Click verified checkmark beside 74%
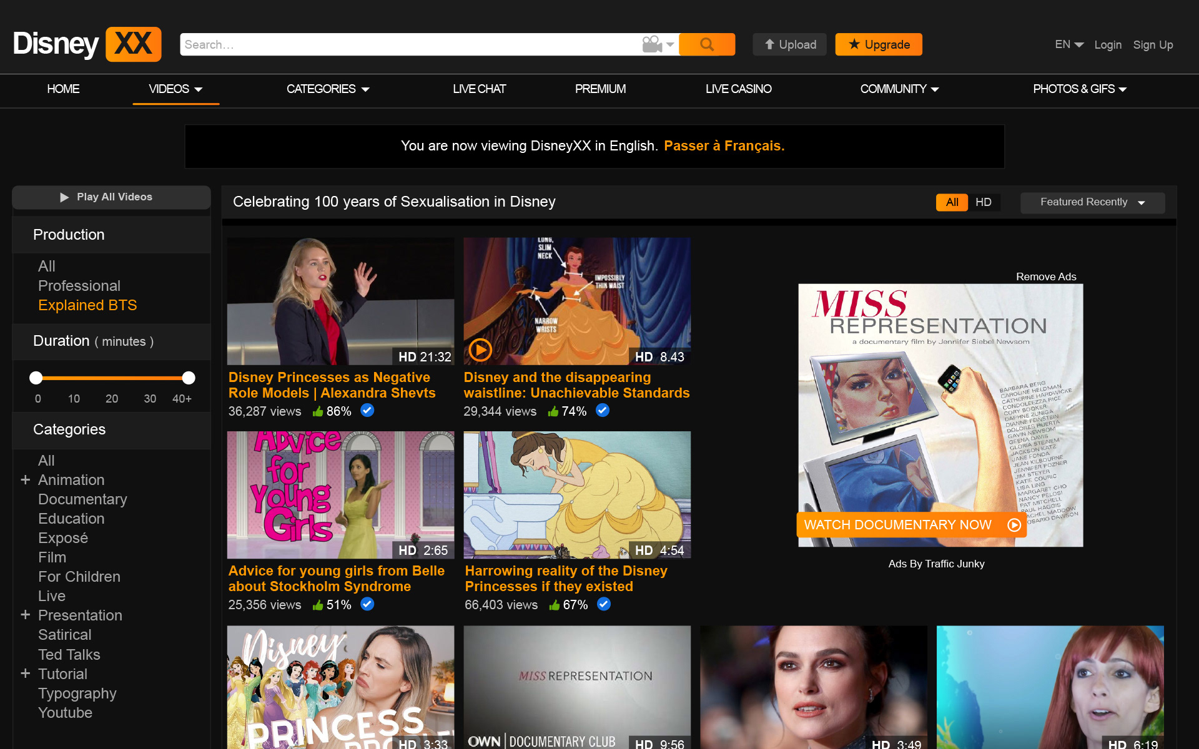The height and width of the screenshot is (749, 1199). [x=603, y=410]
